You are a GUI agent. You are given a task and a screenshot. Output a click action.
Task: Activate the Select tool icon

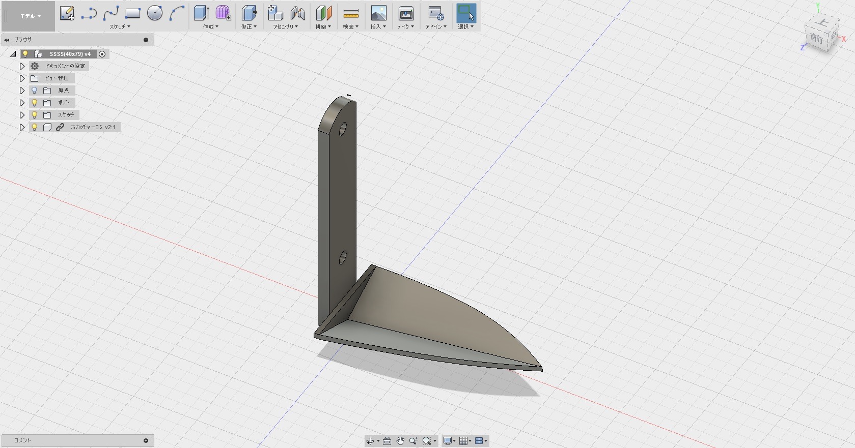point(466,13)
